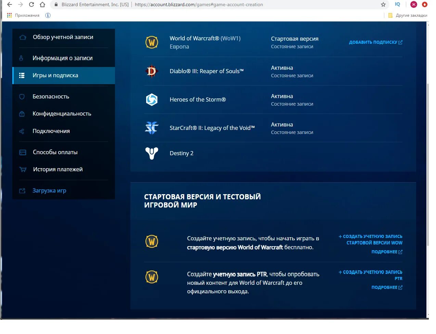Click the World of Warcraft WoW1 game icon
This screenshot has height=334, width=436.
click(152, 42)
